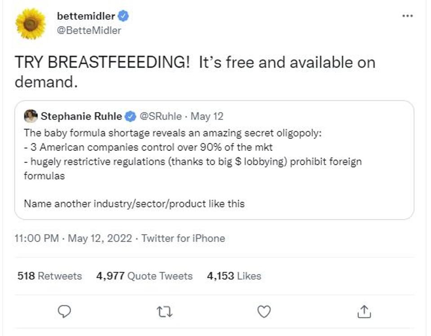Screen dimensions: 431x336
Task: View the 4,153 Likes list
Action: (x=234, y=276)
